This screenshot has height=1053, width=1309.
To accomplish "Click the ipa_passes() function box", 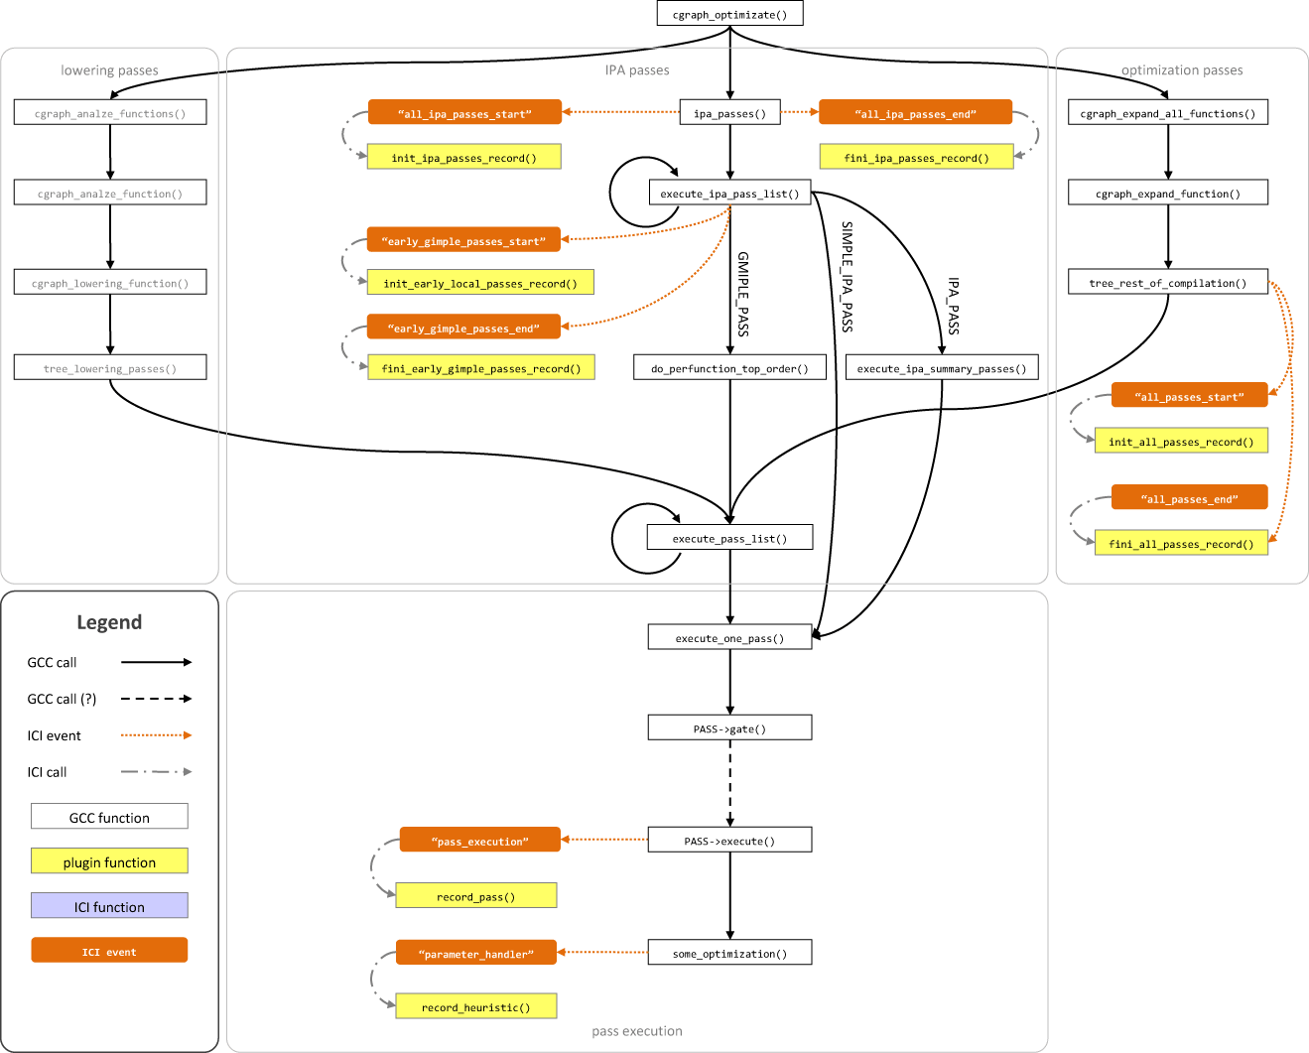I will 729,112.
